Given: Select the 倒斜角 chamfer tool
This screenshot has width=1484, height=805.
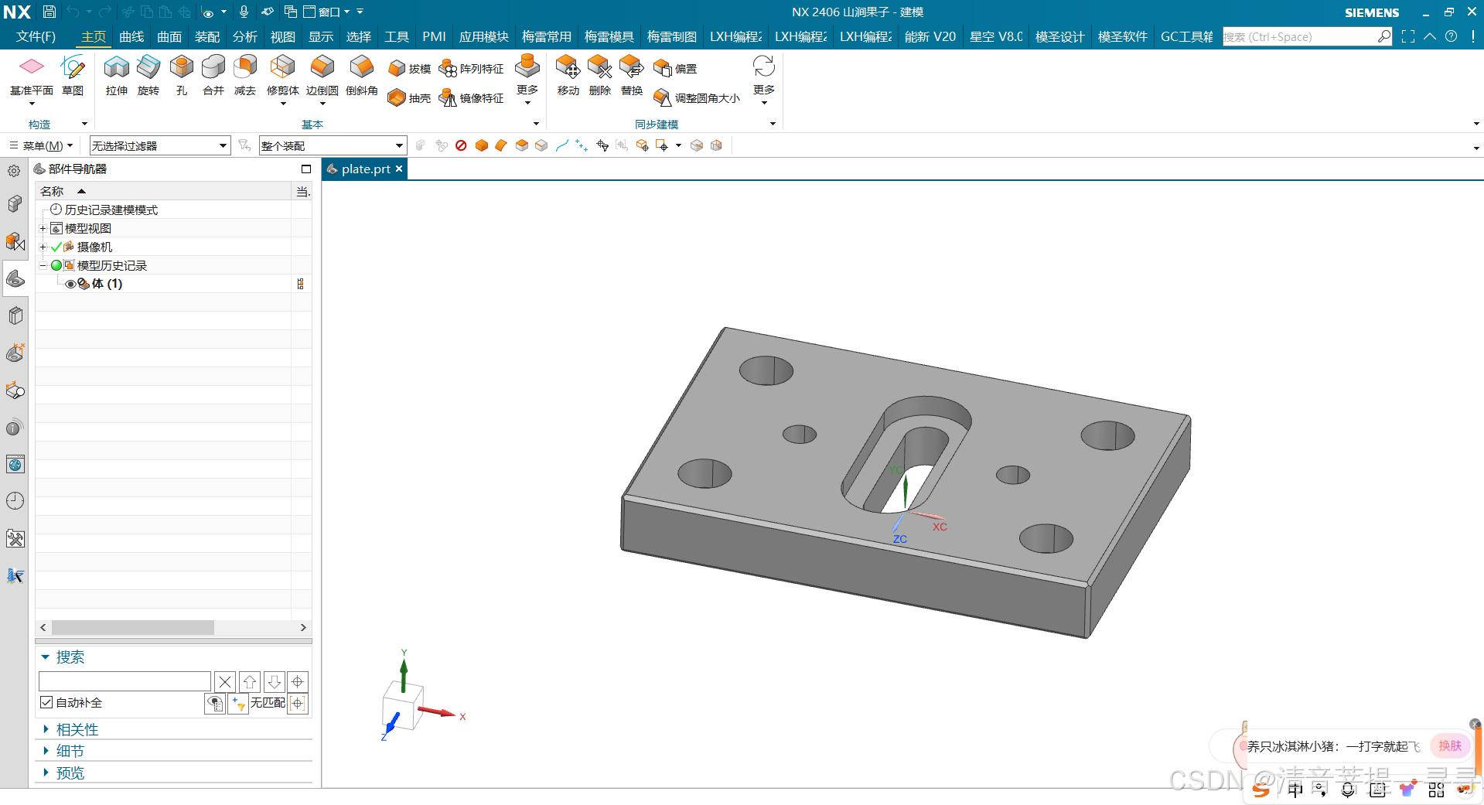Looking at the screenshot, I should [x=362, y=76].
